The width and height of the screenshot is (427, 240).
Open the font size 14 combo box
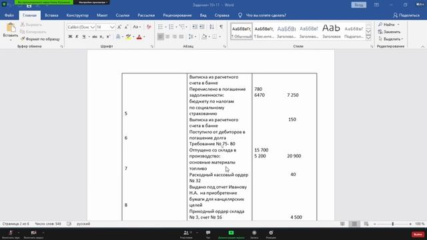105,27
